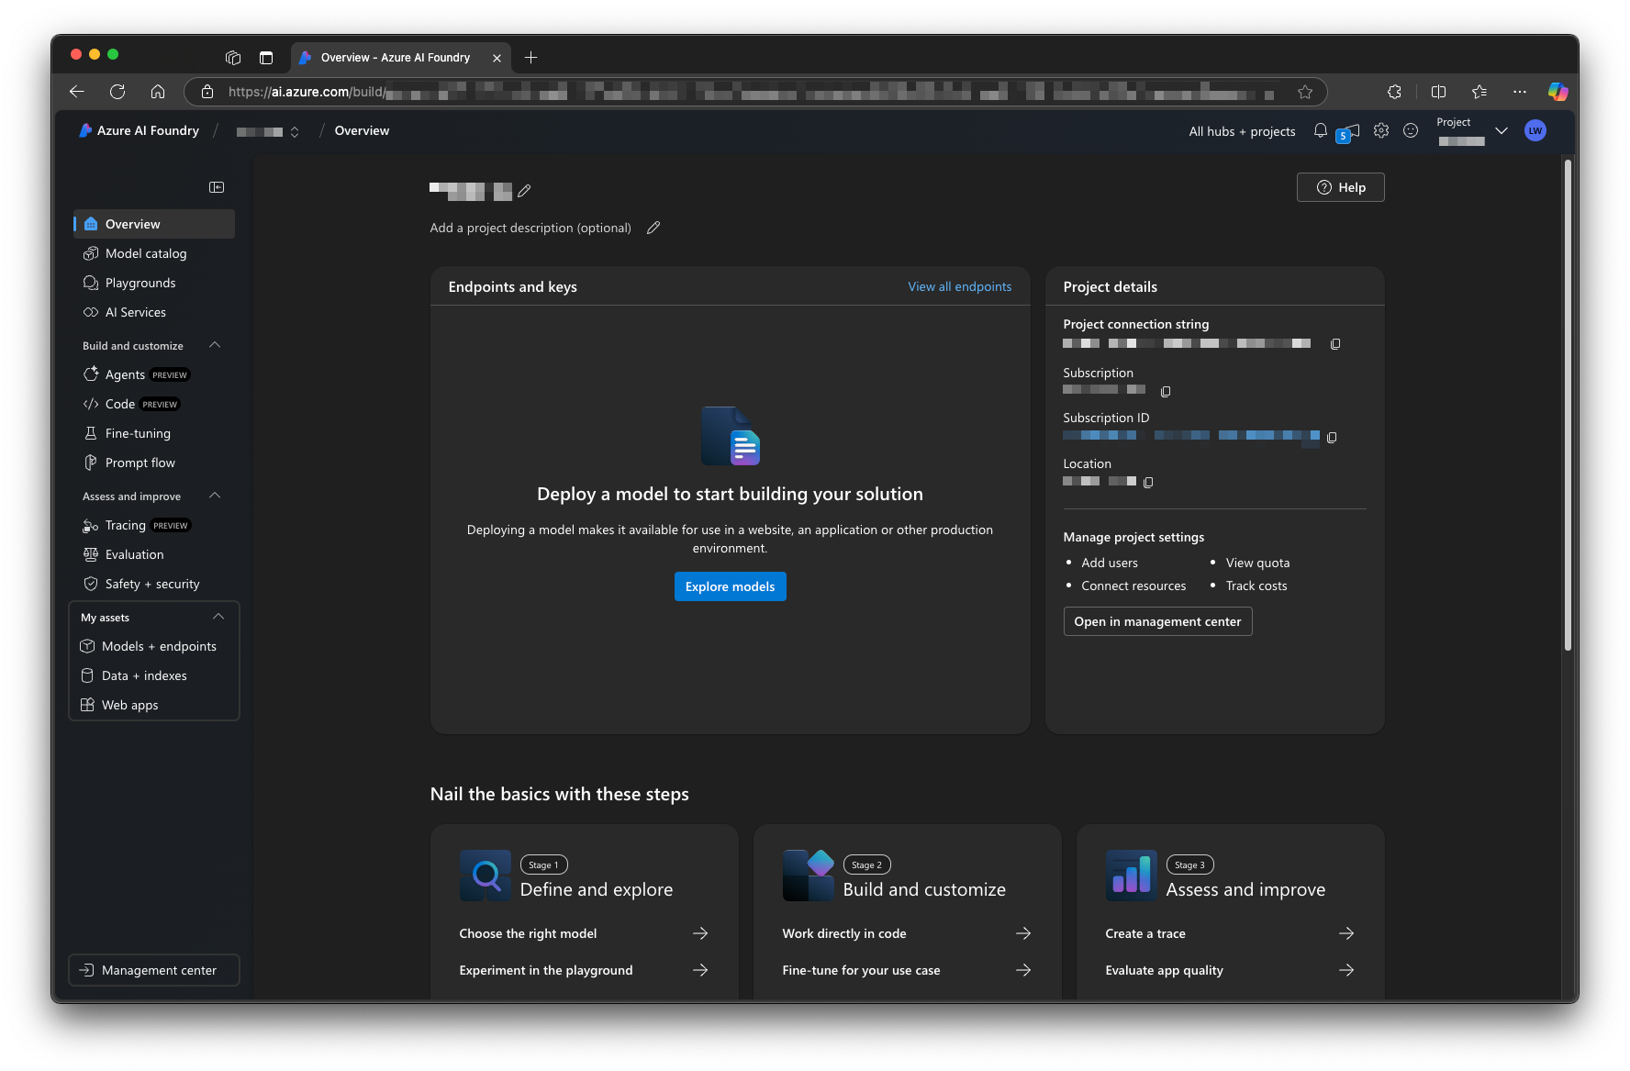
Task: Open Safety + security
Action: point(154,584)
